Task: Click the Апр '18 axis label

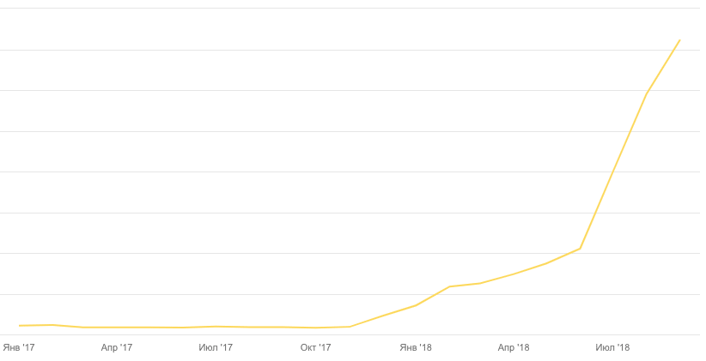Action: (514, 347)
